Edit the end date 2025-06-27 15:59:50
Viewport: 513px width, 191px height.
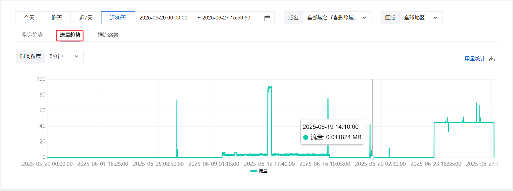(226, 18)
